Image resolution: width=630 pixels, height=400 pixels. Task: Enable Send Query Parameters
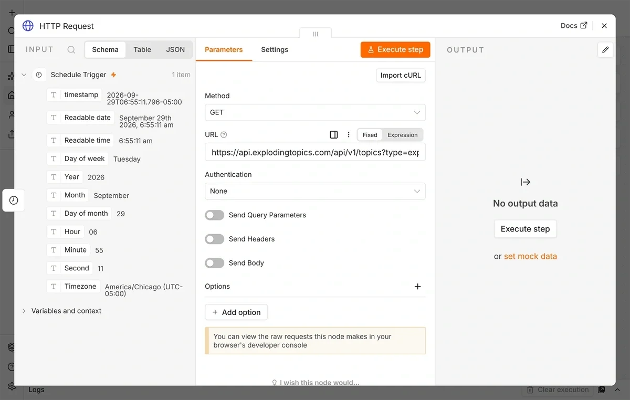pos(214,215)
